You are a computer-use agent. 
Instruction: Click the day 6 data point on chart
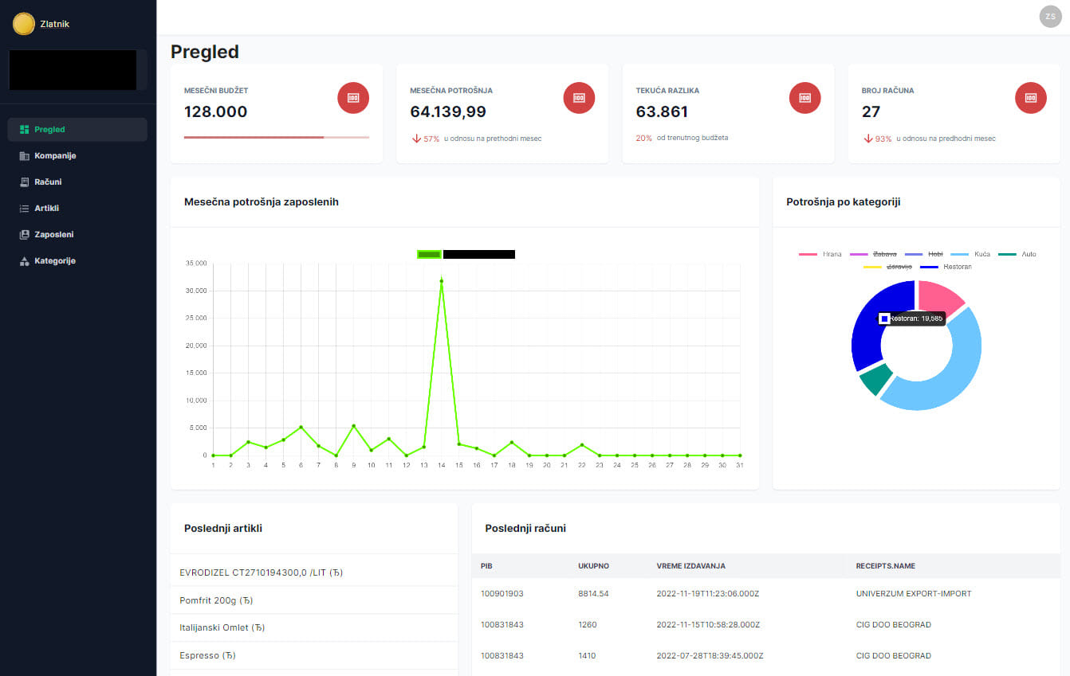(301, 427)
